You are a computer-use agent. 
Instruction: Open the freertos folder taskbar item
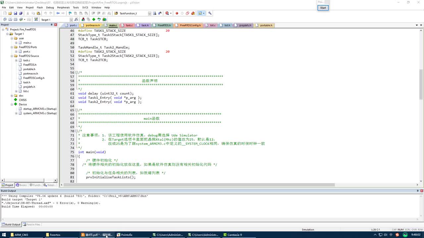(55, 235)
